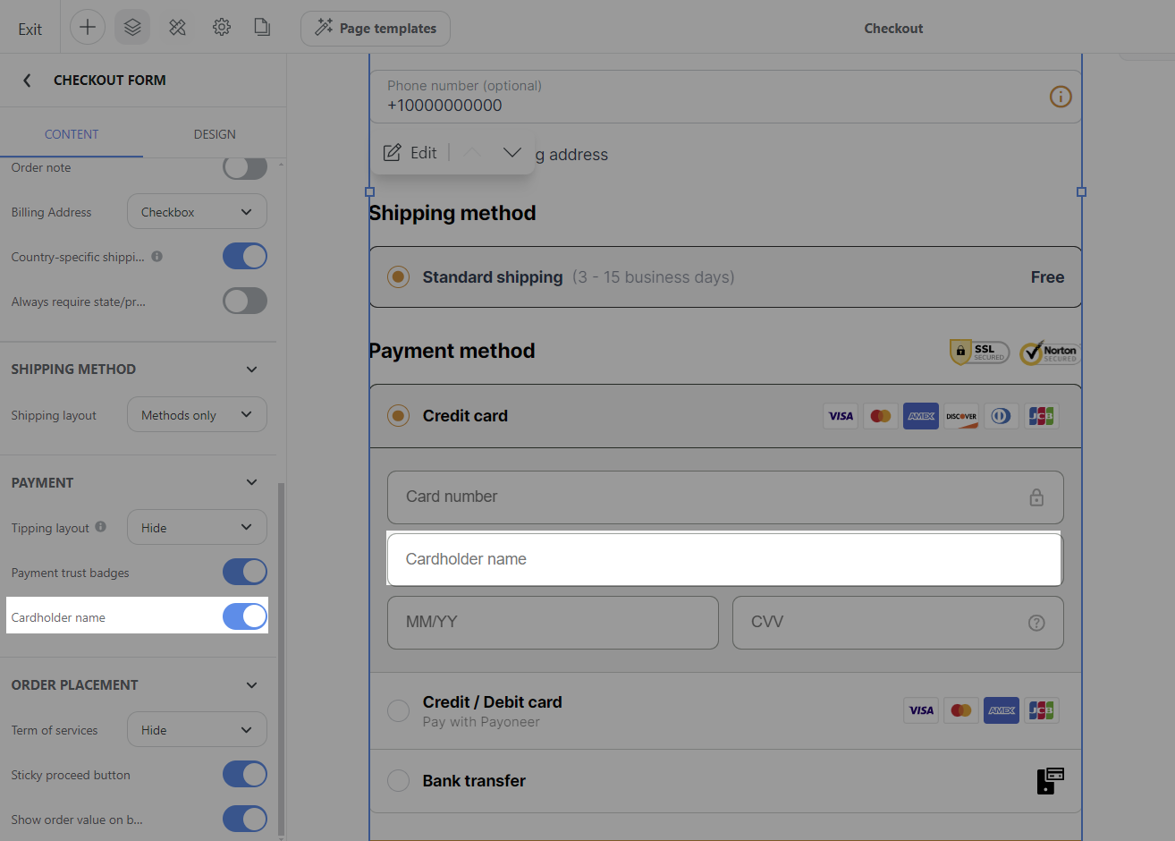Screen dimensions: 1175x841
Task: Go back from Checkout Form panel
Action: [x=27, y=81]
